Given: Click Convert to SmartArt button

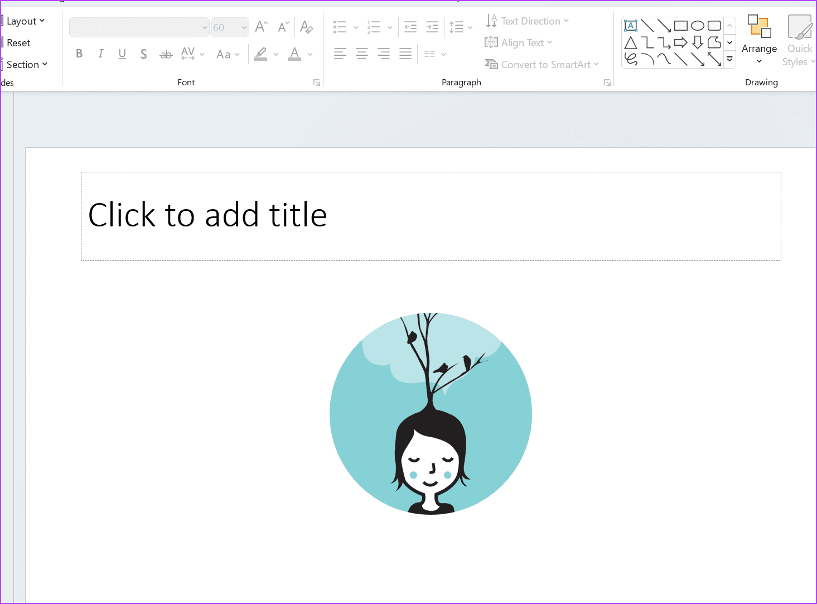Looking at the screenshot, I should [542, 65].
